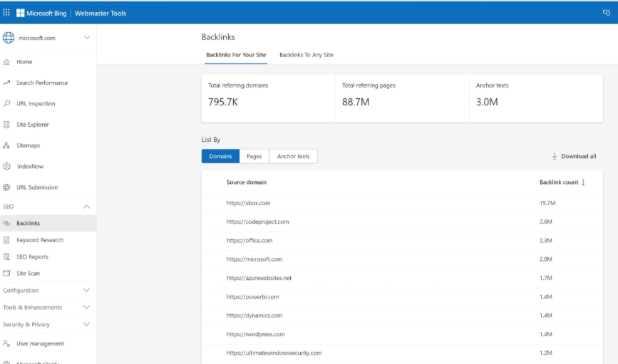Click the 2.3M backlink count cell
Screen dimensions: 618x364
click(x=546, y=240)
